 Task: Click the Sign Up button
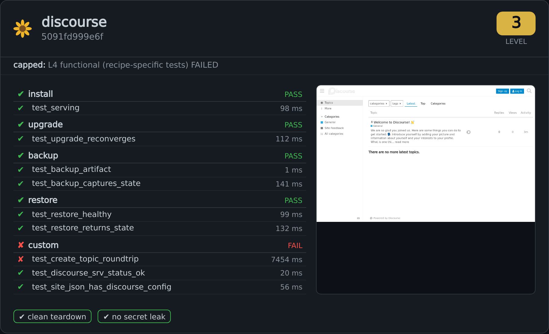502,91
